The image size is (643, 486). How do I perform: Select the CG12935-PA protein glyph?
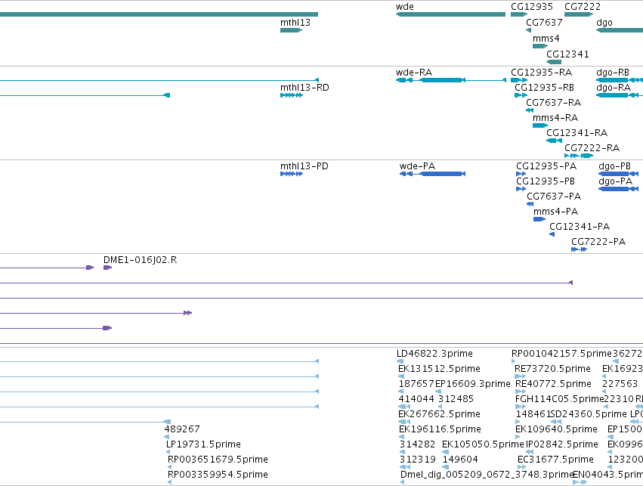coord(521,174)
